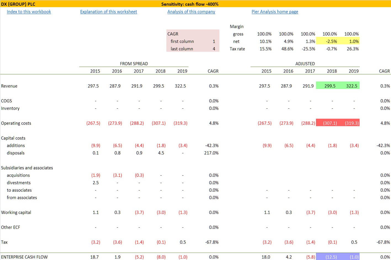Select the additions row label
The height and width of the screenshot is (260, 391).
coord(16,146)
